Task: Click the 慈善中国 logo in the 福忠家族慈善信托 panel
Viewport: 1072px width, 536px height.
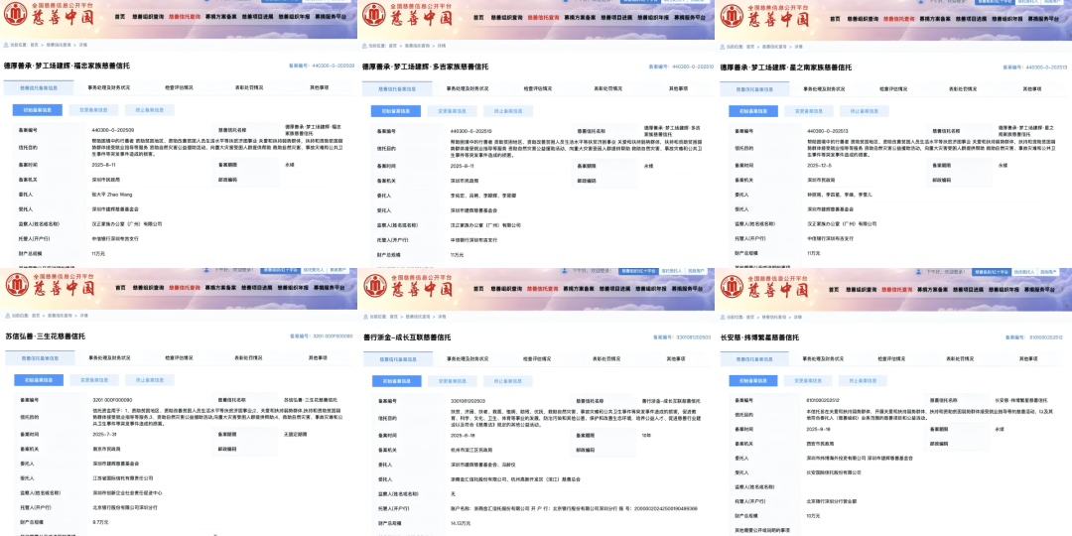Action: tap(48, 14)
